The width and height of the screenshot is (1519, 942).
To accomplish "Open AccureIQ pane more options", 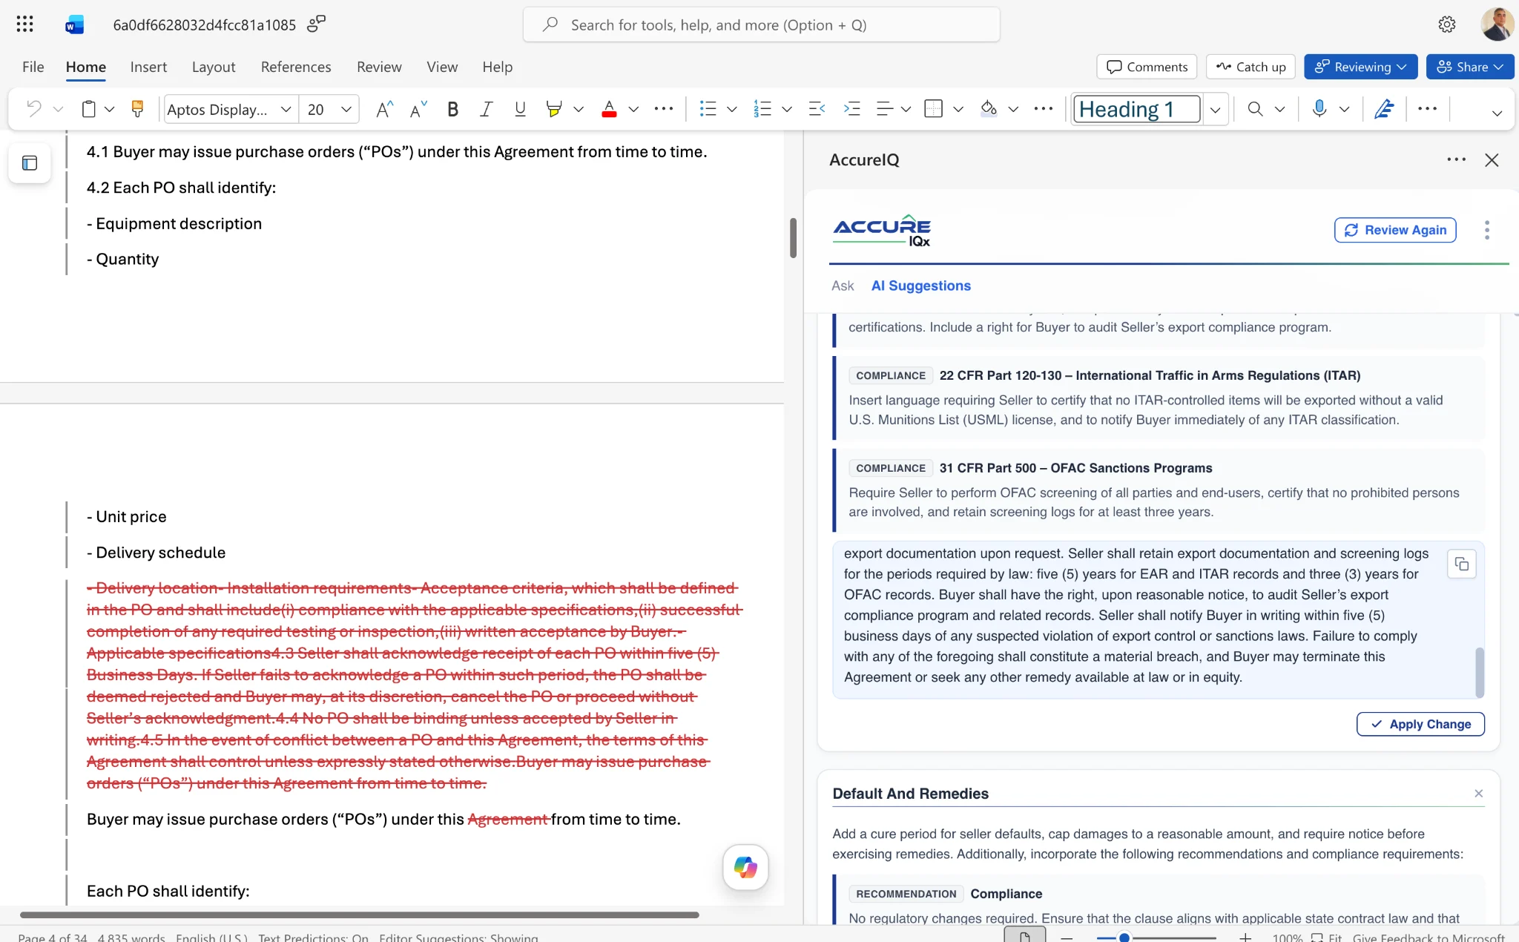I will [x=1456, y=159].
